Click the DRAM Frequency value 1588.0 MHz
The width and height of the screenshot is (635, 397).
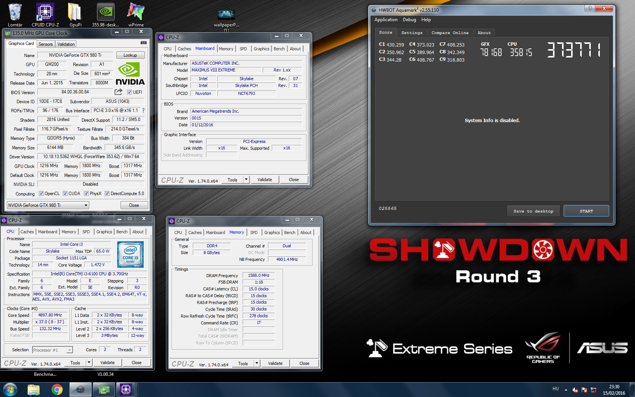point(259,275)
